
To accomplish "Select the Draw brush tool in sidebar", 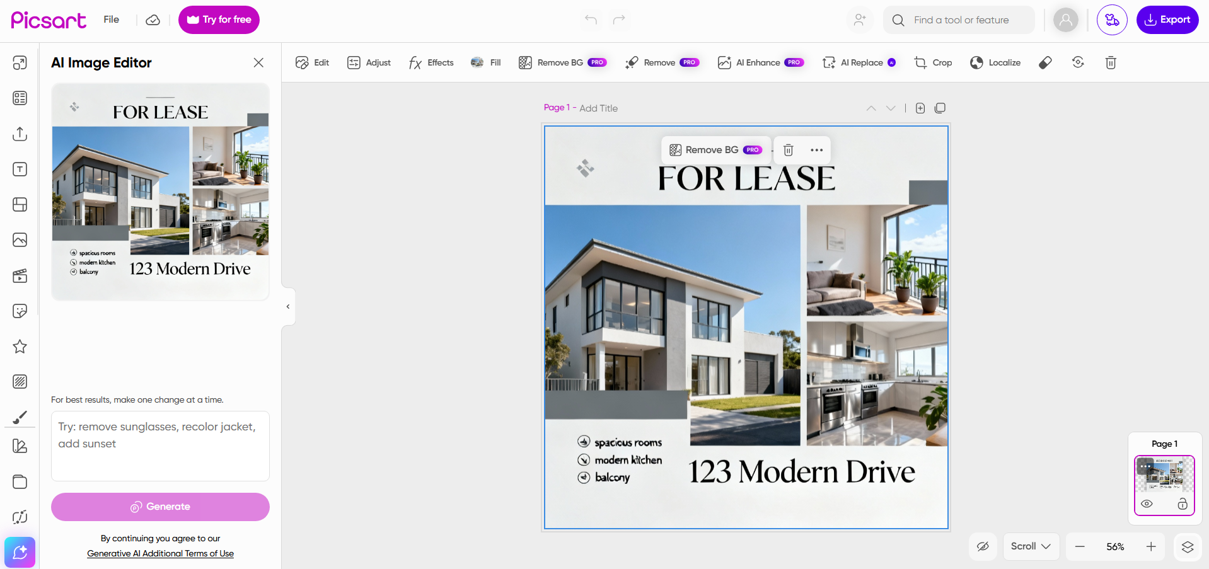I will (20, 417).
